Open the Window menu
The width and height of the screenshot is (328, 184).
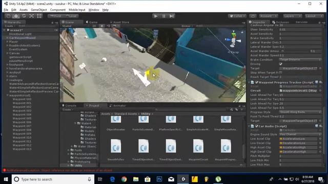[94, 10]
